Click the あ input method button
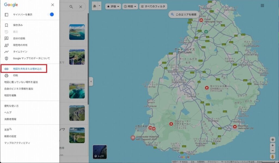 click(95, 6)
